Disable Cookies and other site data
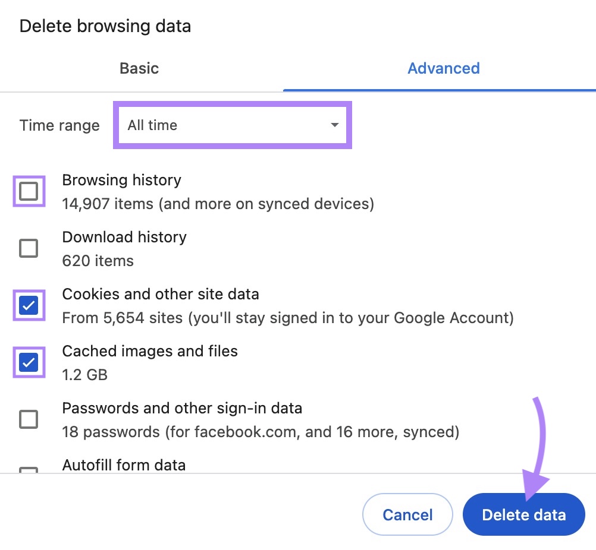Image resolution: width=596 pixels, height=550 pixels. coord(28,305)
